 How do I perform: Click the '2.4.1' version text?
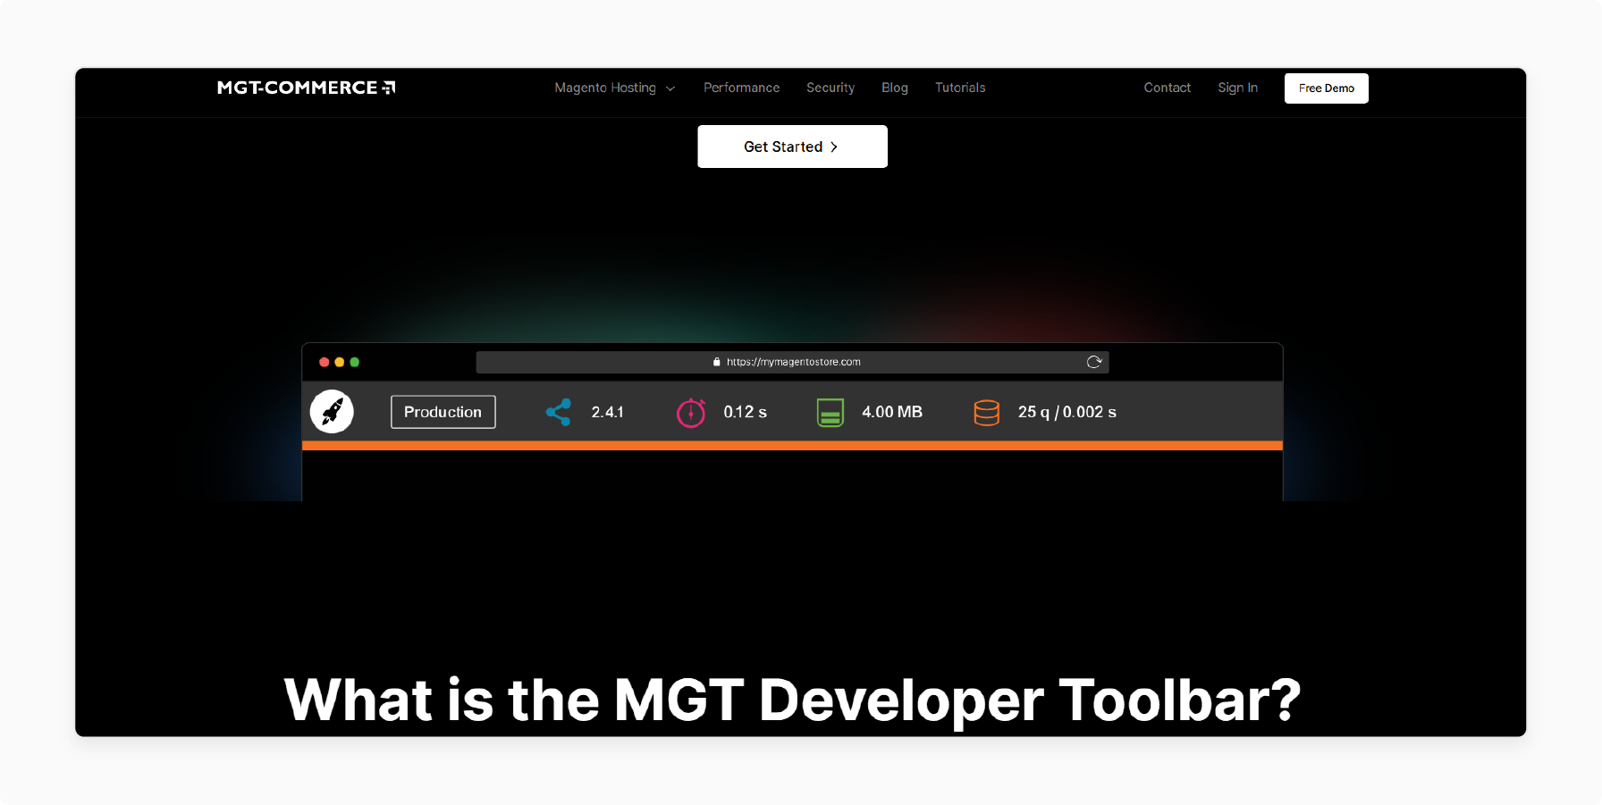coord(607,412)
